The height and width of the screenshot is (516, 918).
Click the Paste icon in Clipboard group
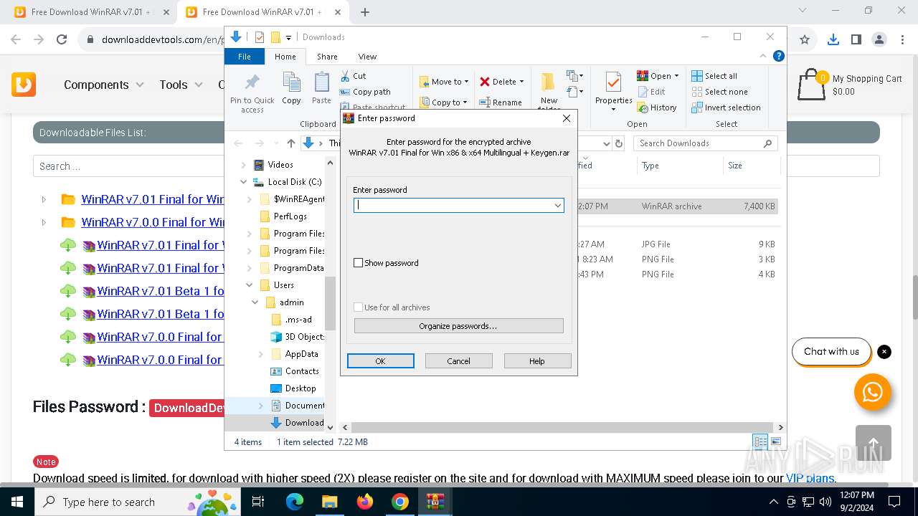tap(321, 82)
